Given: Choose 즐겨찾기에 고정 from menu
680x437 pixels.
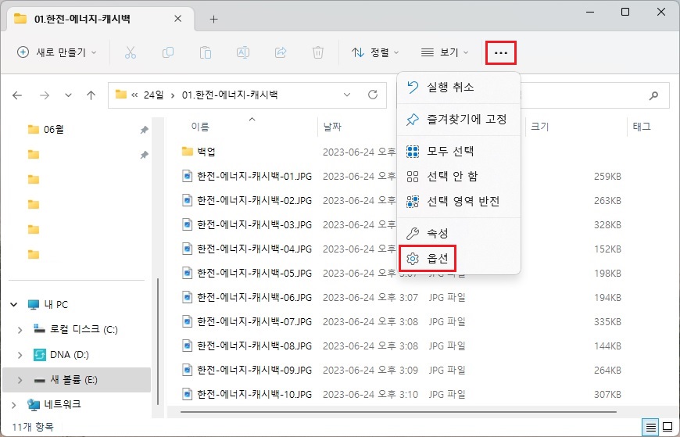Looking at the screenshot, I should point(459,120).
